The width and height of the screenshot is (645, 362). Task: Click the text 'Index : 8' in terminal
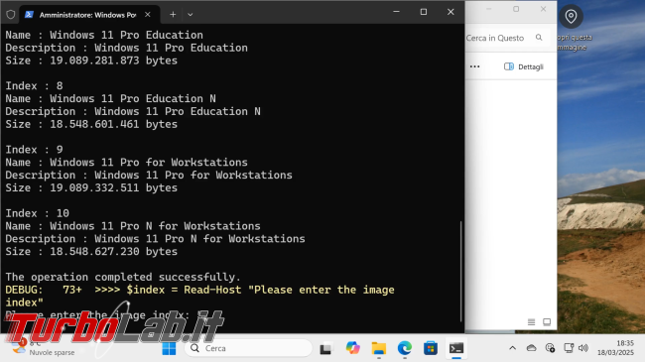[x=34, y=86]
